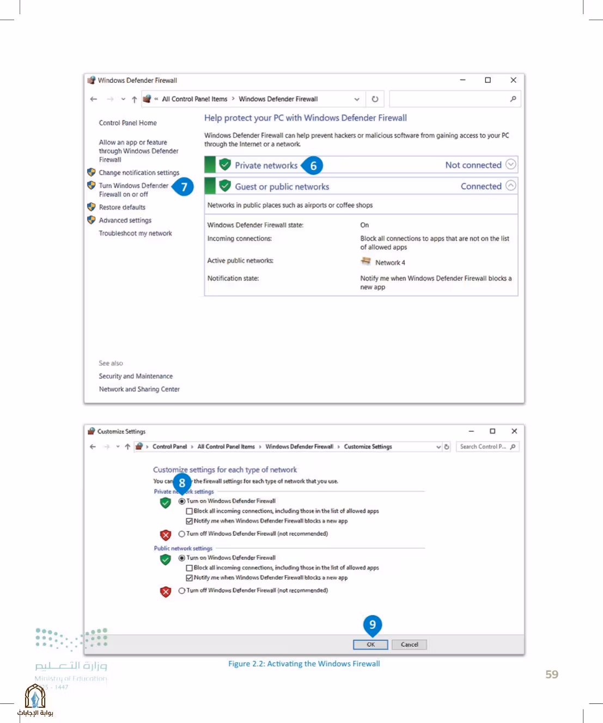The image size is (603, 723).
Task: Click Customize Settings title bar icon
Action: tap(91, 431)
